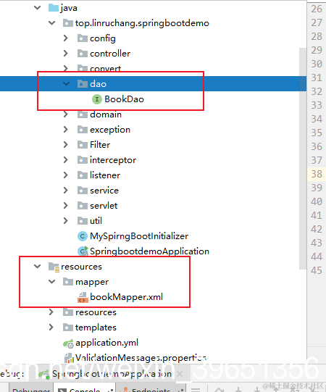The height and width of the screenshot is (392, 326).
Task: Click gutter line number 30
Action: pyautogui.click(x=317, y=64)
